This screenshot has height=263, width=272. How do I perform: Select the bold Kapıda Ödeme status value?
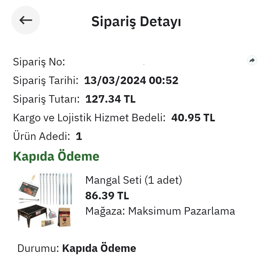pos(99,248)
